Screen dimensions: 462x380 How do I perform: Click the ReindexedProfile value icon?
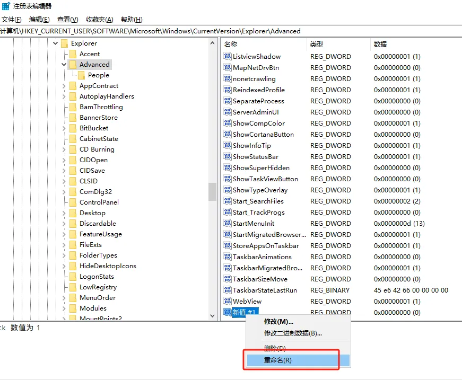point(228,90)
